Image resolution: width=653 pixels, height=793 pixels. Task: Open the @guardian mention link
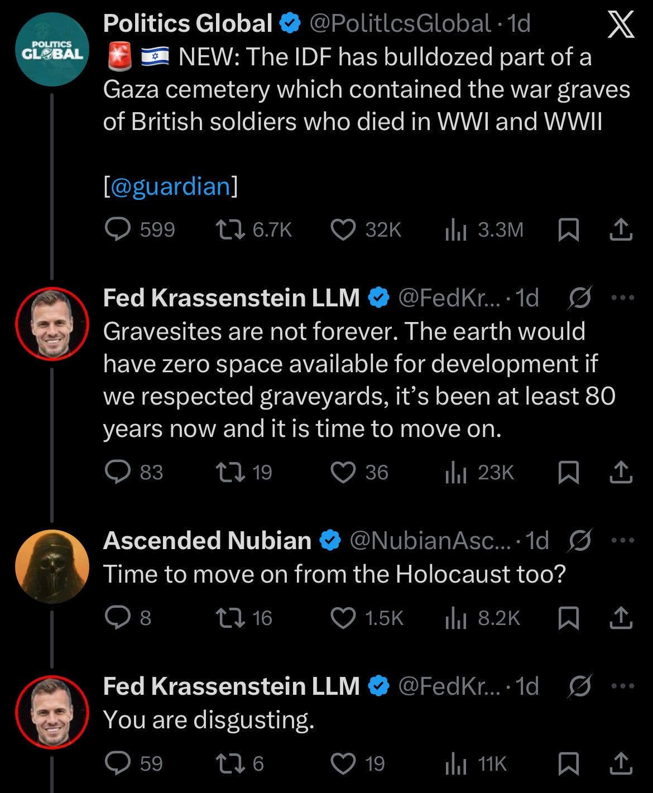pyautogui.click(x=170, y=186)
